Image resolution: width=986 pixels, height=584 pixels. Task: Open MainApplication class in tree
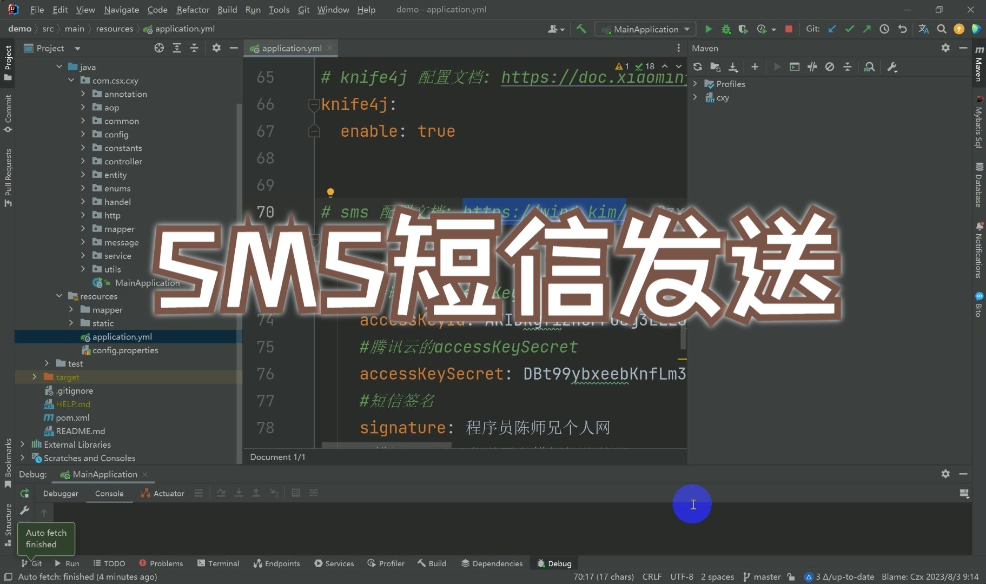click(147, 283)
